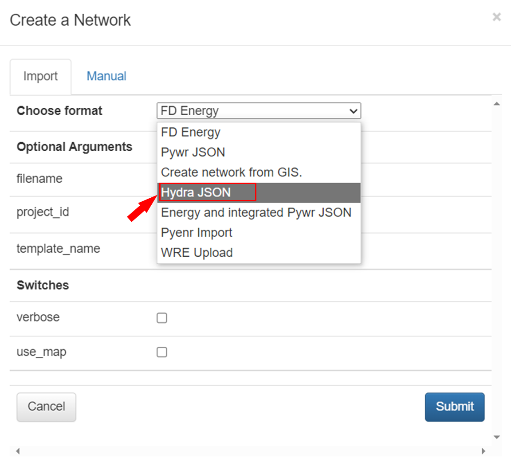Screen dimensions: 511x466
Task: Click the Cancel button
Action: (x=46, y=407)
